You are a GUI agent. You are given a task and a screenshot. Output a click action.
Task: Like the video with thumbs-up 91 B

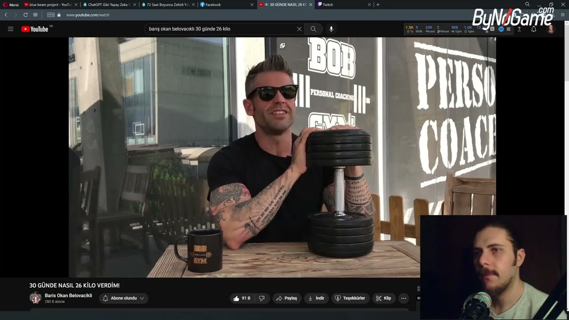pyautogui.click(x=241, y=298)
